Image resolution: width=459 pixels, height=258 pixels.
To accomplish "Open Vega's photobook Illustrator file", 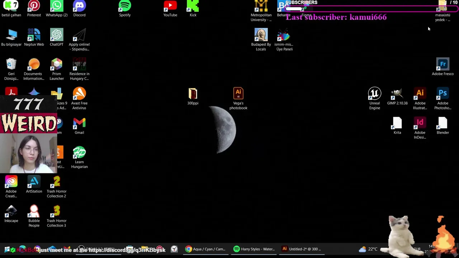I will tap(238, 99).
